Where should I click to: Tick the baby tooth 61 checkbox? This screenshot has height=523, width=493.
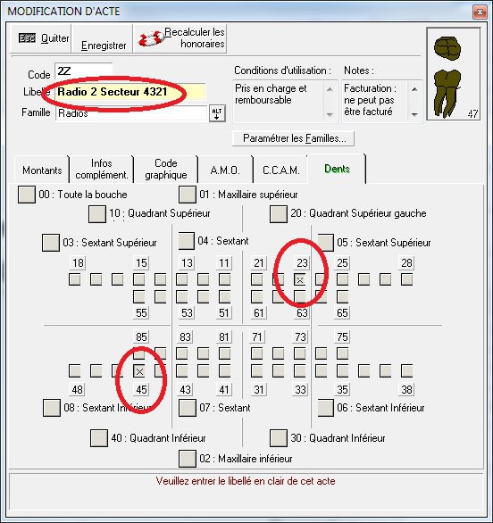tap(256, 297)
